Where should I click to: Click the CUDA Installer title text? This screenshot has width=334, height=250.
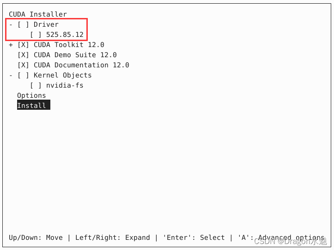[x=38, y=14]
